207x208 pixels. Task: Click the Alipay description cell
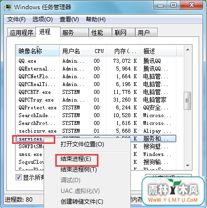[x=157, y=131]
